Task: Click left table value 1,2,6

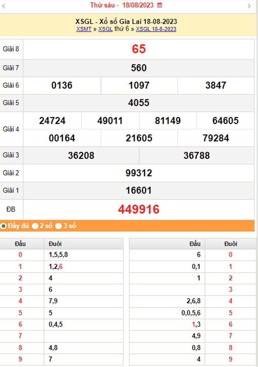Action: tap(56, 266)
